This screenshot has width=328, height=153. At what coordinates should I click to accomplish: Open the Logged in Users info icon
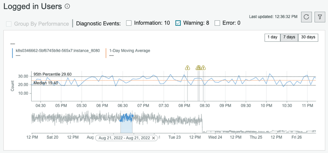coord(67,7)
